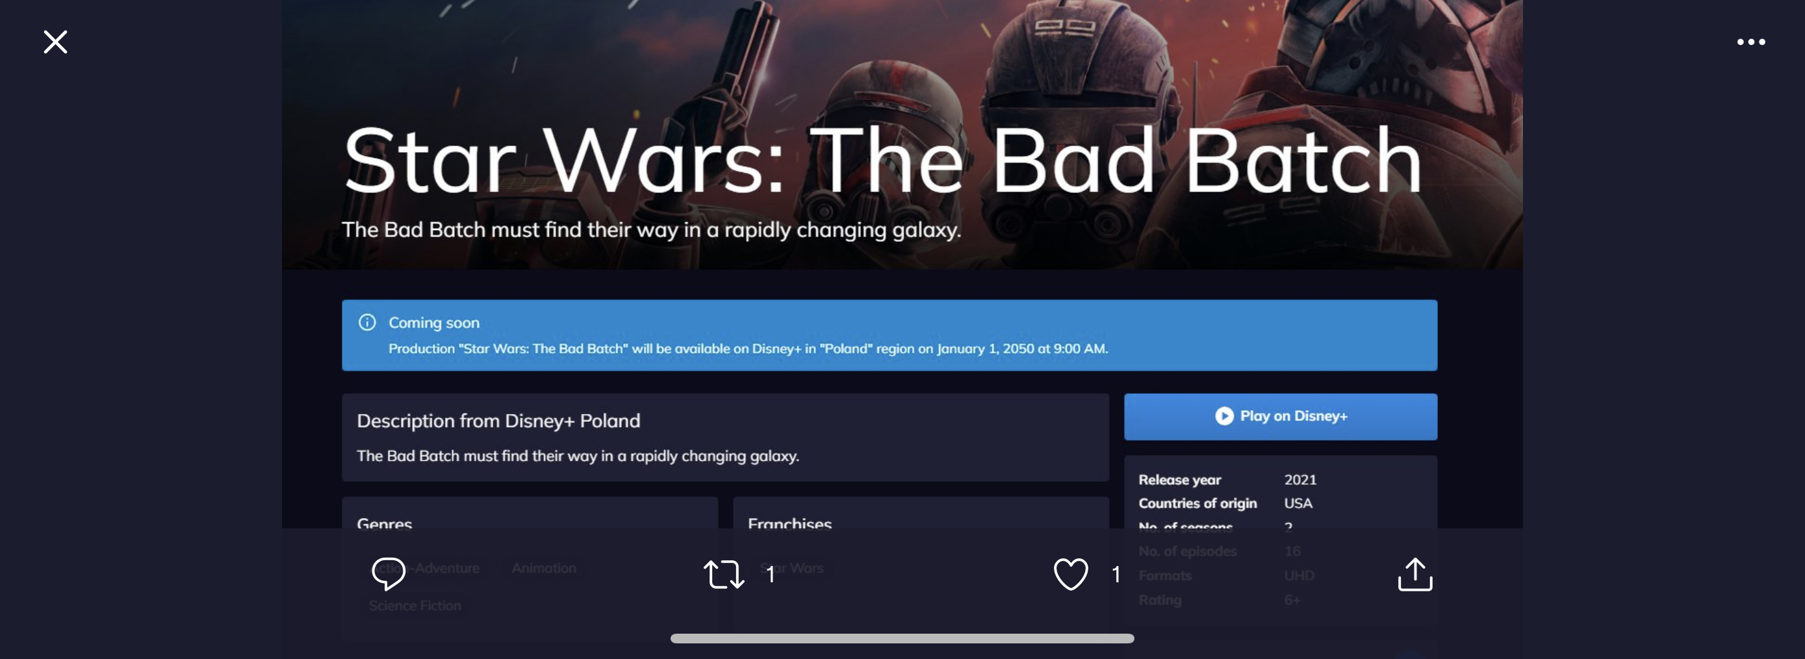The image size is (1805, 659).
Task: Click Description from Disney+ Poland heading
Action: pyautogui.click(x=498, y=420)
